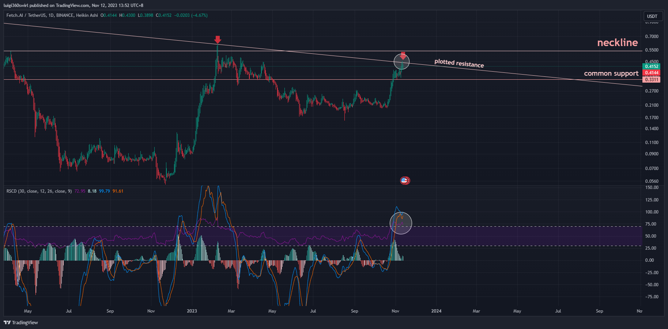Screen dimensions: 668x329
Task: Click the 0.2100 price axis label
Action: 652,105
